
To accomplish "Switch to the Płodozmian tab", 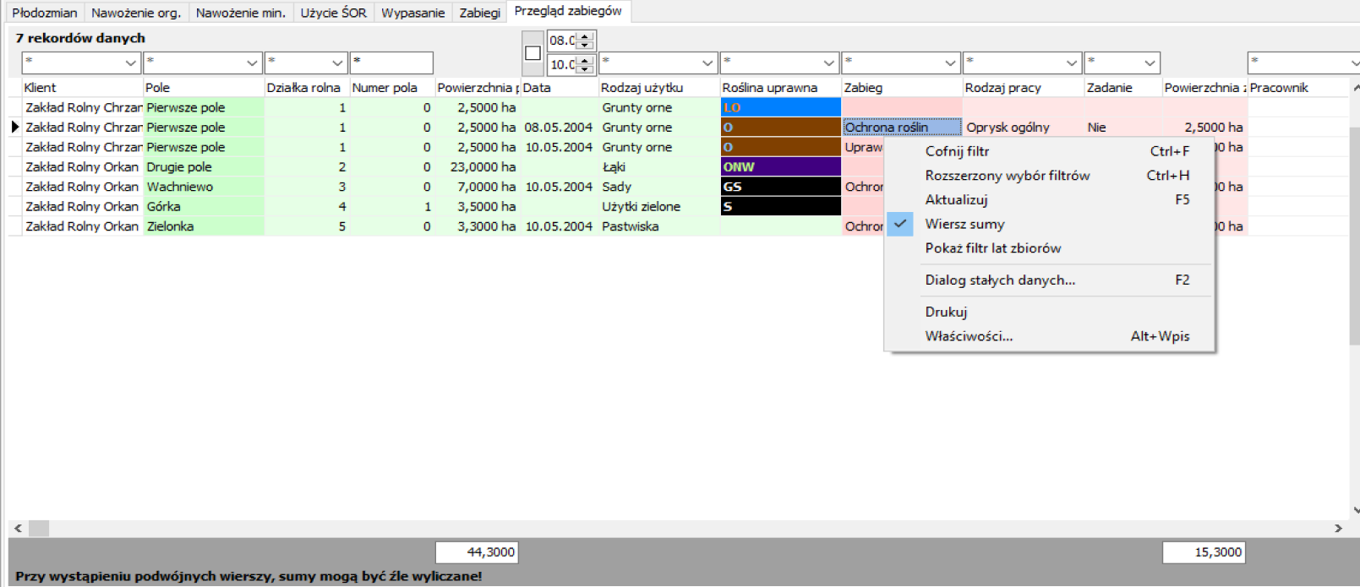I will pyautogui.click(x=45, y=13).
